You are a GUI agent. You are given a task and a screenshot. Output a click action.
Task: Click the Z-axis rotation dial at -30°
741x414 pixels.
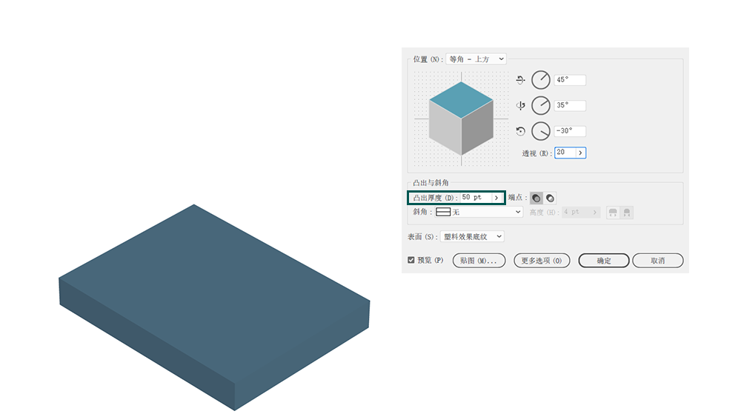click(541, 131)
